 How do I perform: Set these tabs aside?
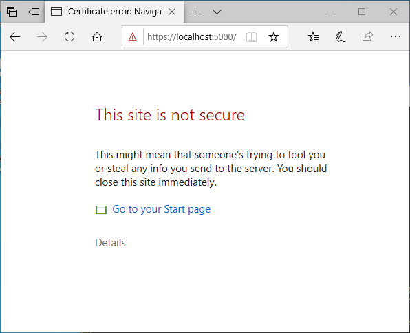pos(34,12)
